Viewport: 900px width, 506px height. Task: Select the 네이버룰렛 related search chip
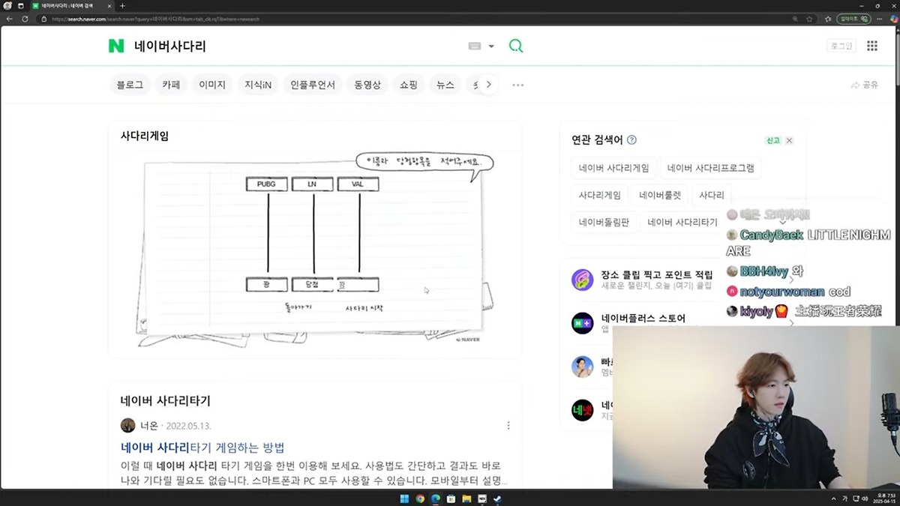(x=660, y=196)
